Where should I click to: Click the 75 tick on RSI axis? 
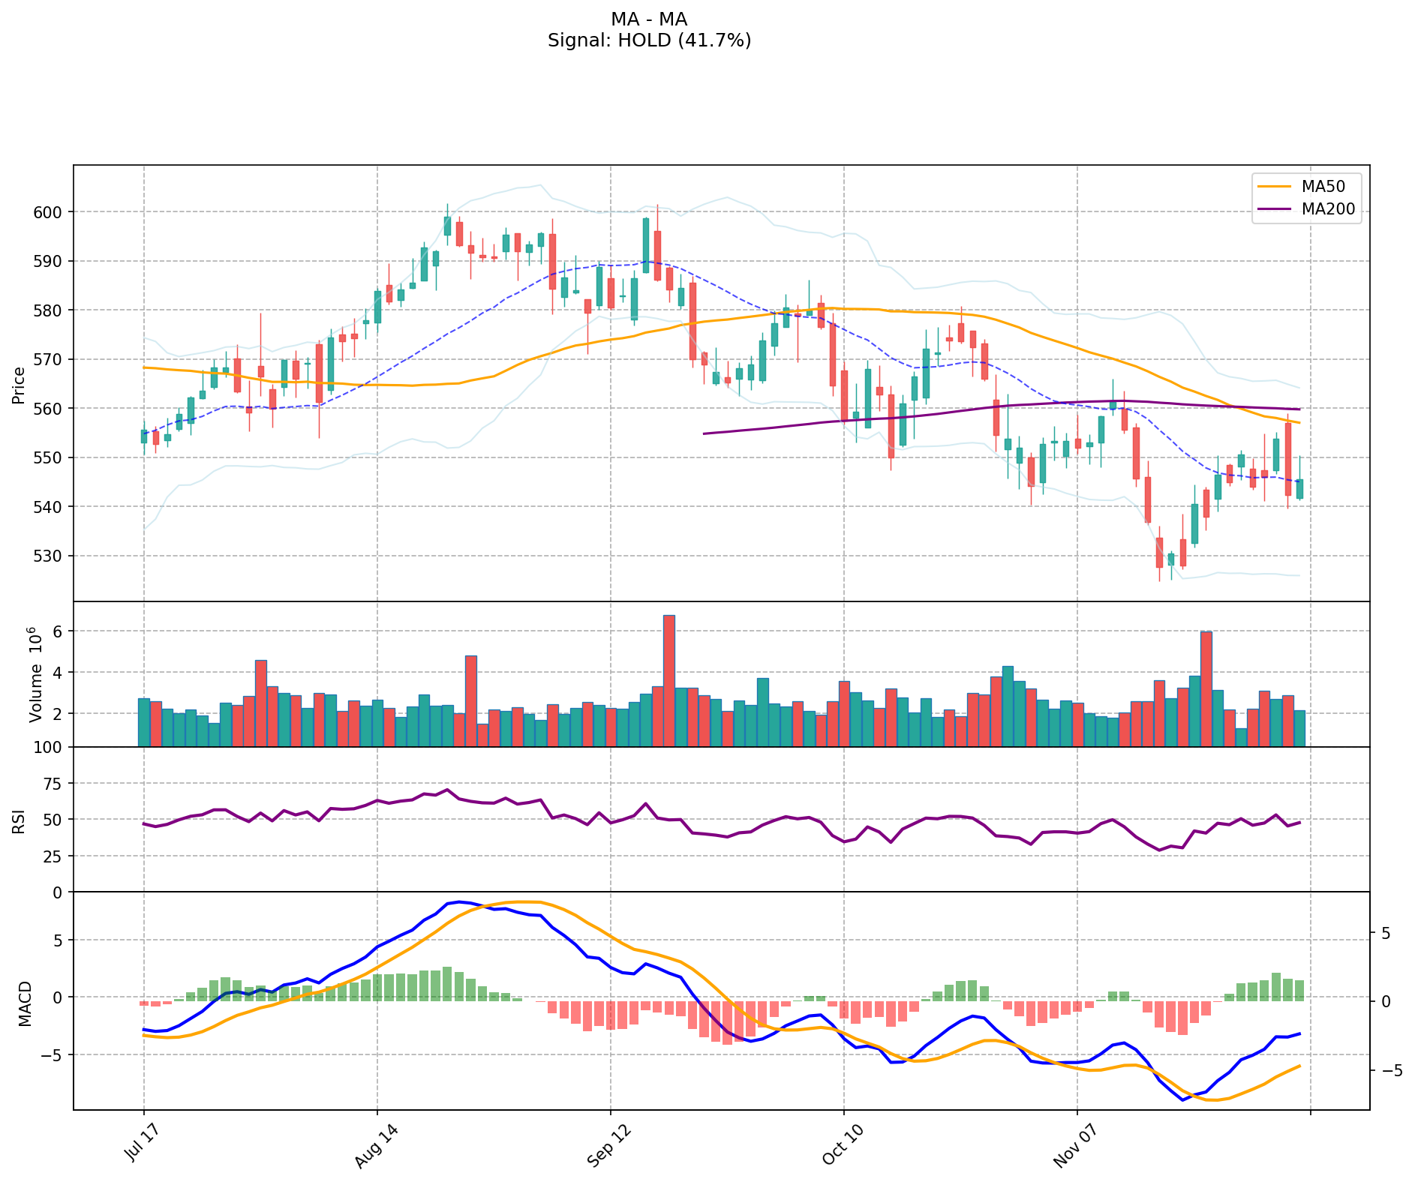(54, 784)
